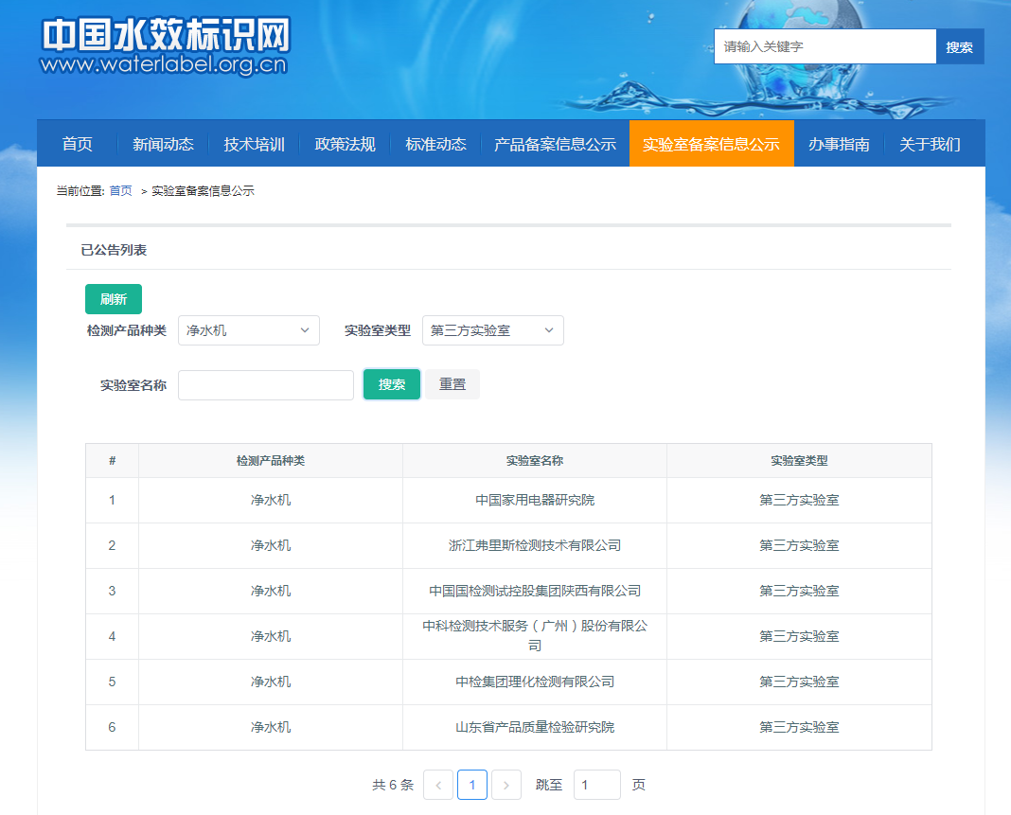Open the 首页 navigation tab
Screen dimensions: 1011x815
tap(78, 144)
